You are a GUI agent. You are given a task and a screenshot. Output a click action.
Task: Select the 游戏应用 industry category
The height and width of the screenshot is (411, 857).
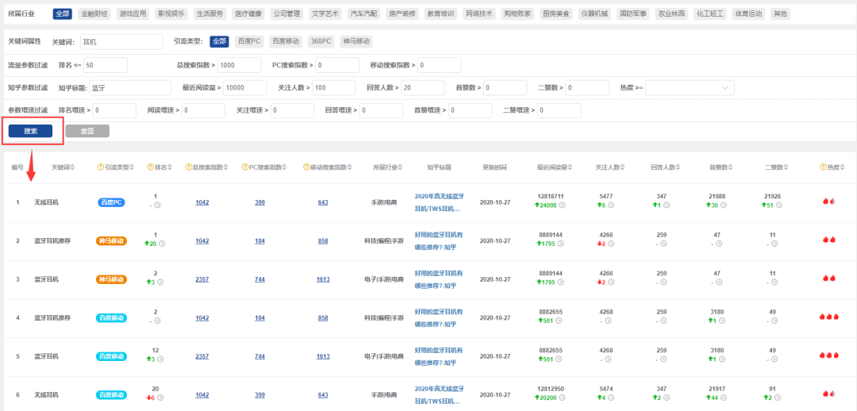[132, 13]
